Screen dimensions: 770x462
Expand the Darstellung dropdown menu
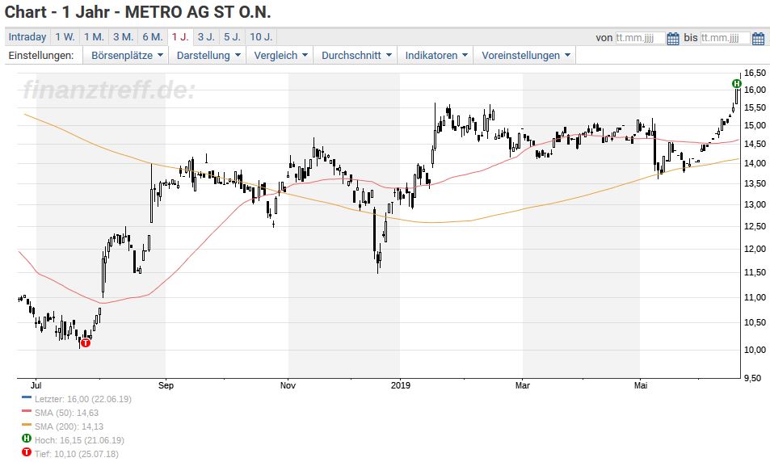[x=208, y=56]
